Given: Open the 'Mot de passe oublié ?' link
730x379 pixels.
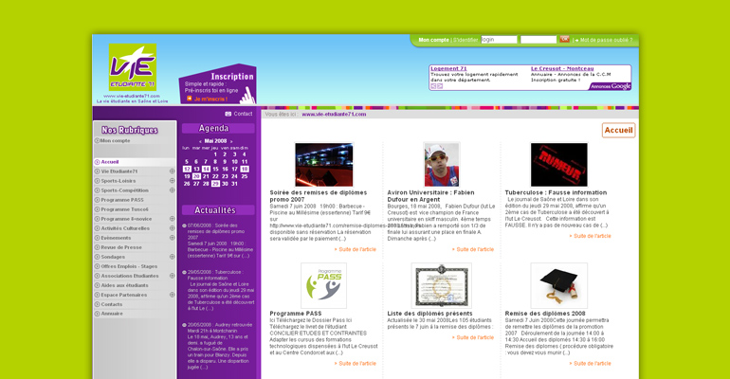Looking at the screenshot, I should coord(605,40).
